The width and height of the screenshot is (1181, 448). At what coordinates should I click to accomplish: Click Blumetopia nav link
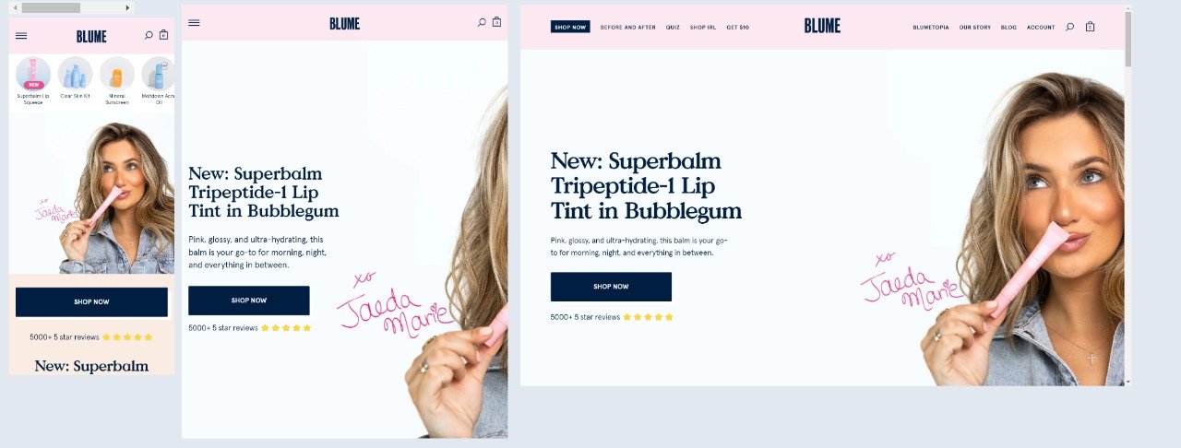click(931, 28)
